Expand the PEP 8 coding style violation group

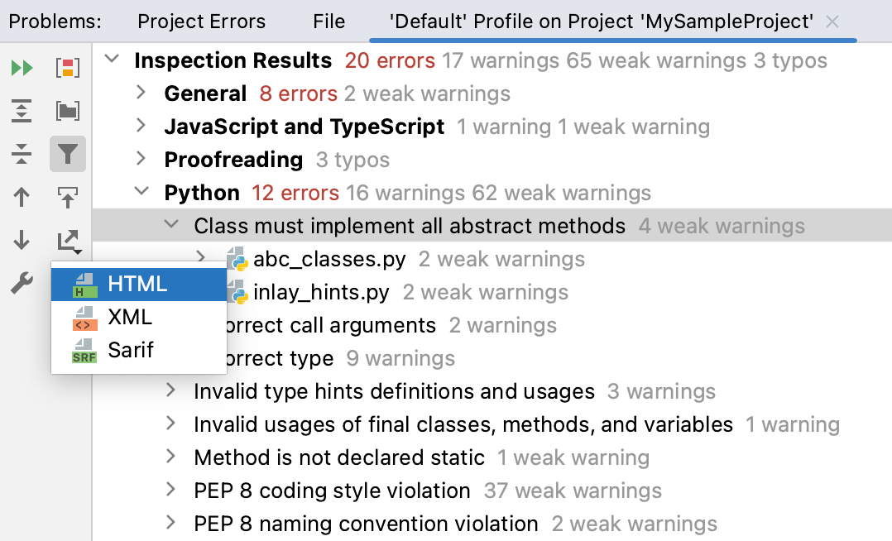(x=171, y=491)
